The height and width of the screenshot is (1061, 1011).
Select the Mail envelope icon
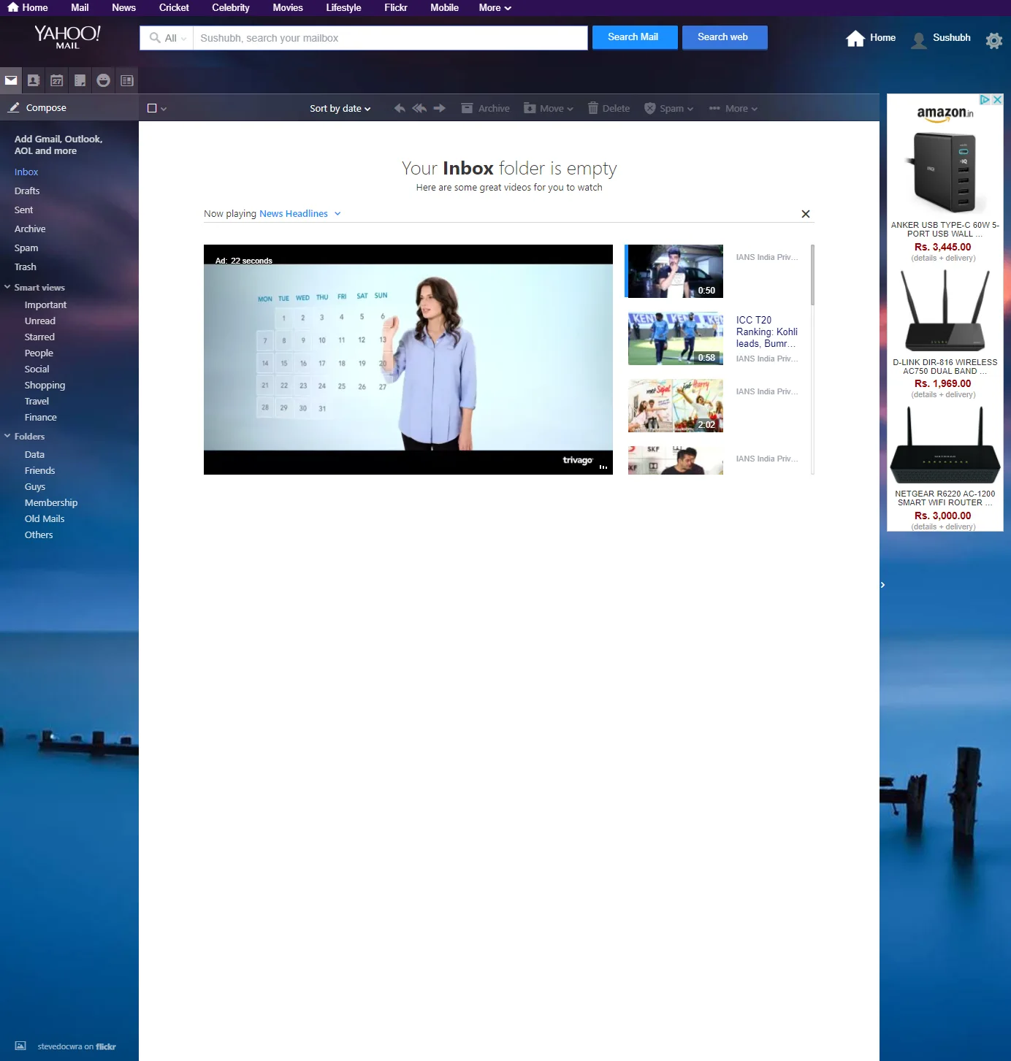pyautogui.click(x=11, y=80)
